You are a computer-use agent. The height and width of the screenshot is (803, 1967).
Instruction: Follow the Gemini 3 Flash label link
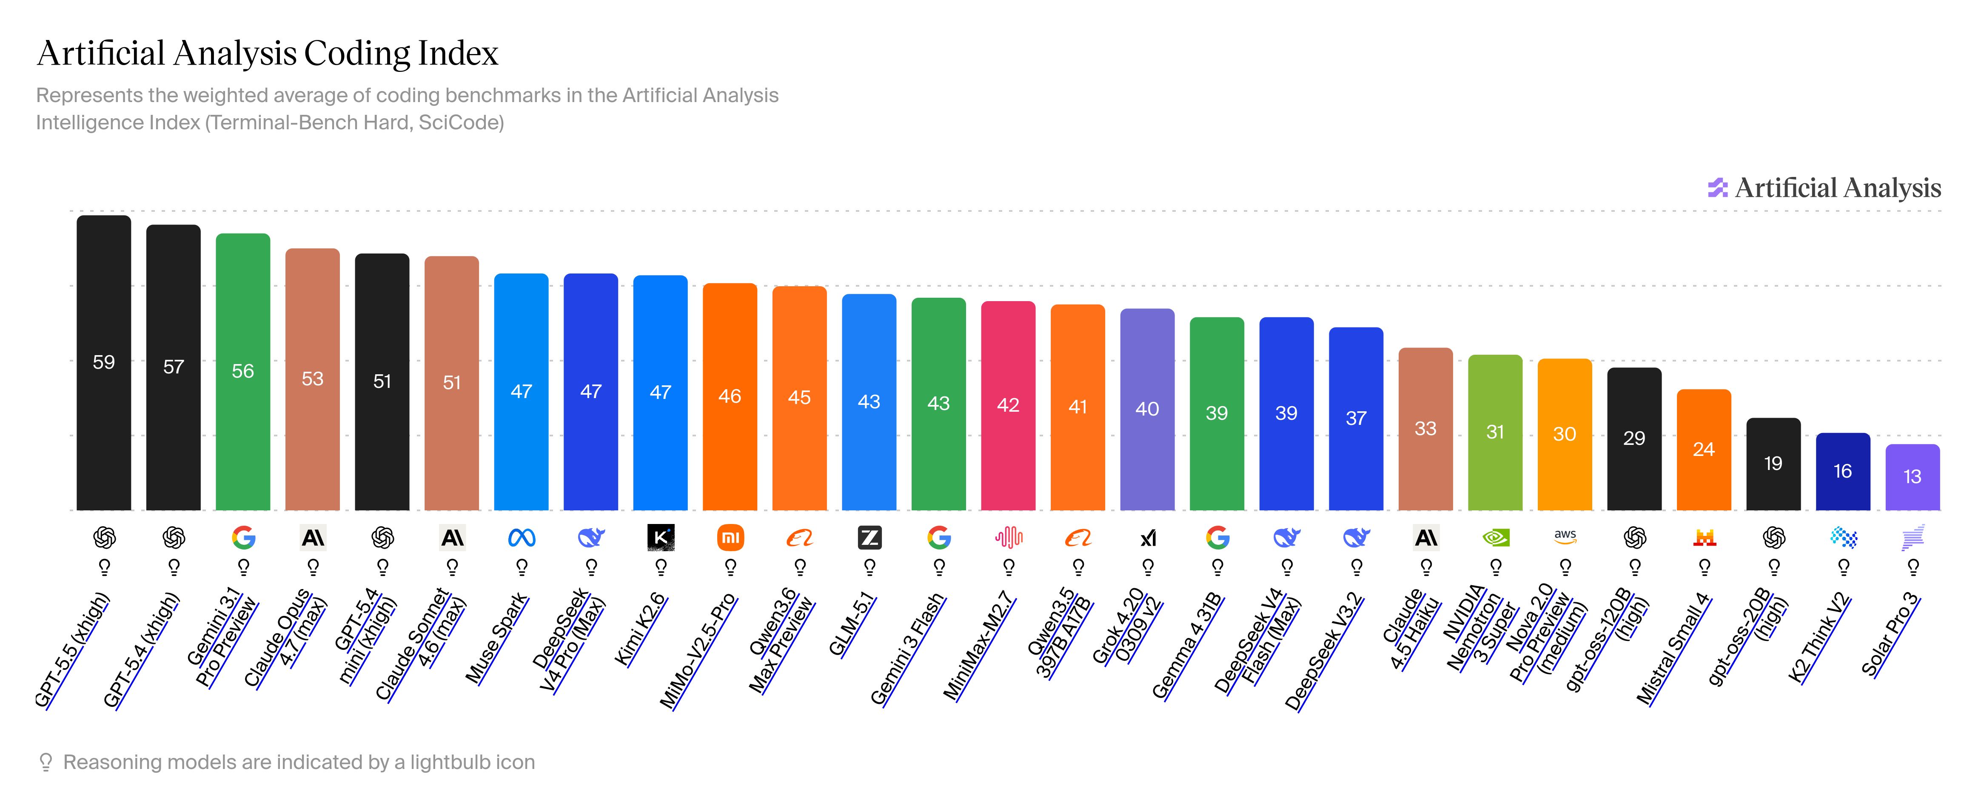(908, 649)
